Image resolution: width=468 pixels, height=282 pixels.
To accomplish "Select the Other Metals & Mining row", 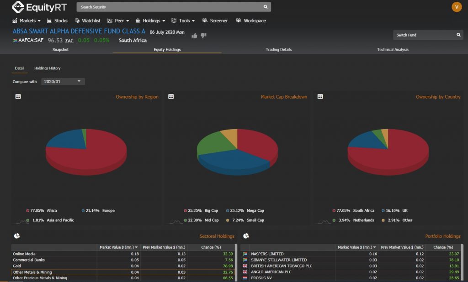I will pyautogui.click(x=123, y=272).
